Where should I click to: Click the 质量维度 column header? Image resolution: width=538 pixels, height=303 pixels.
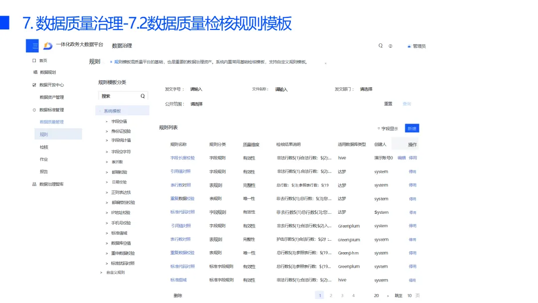point(251,145)
